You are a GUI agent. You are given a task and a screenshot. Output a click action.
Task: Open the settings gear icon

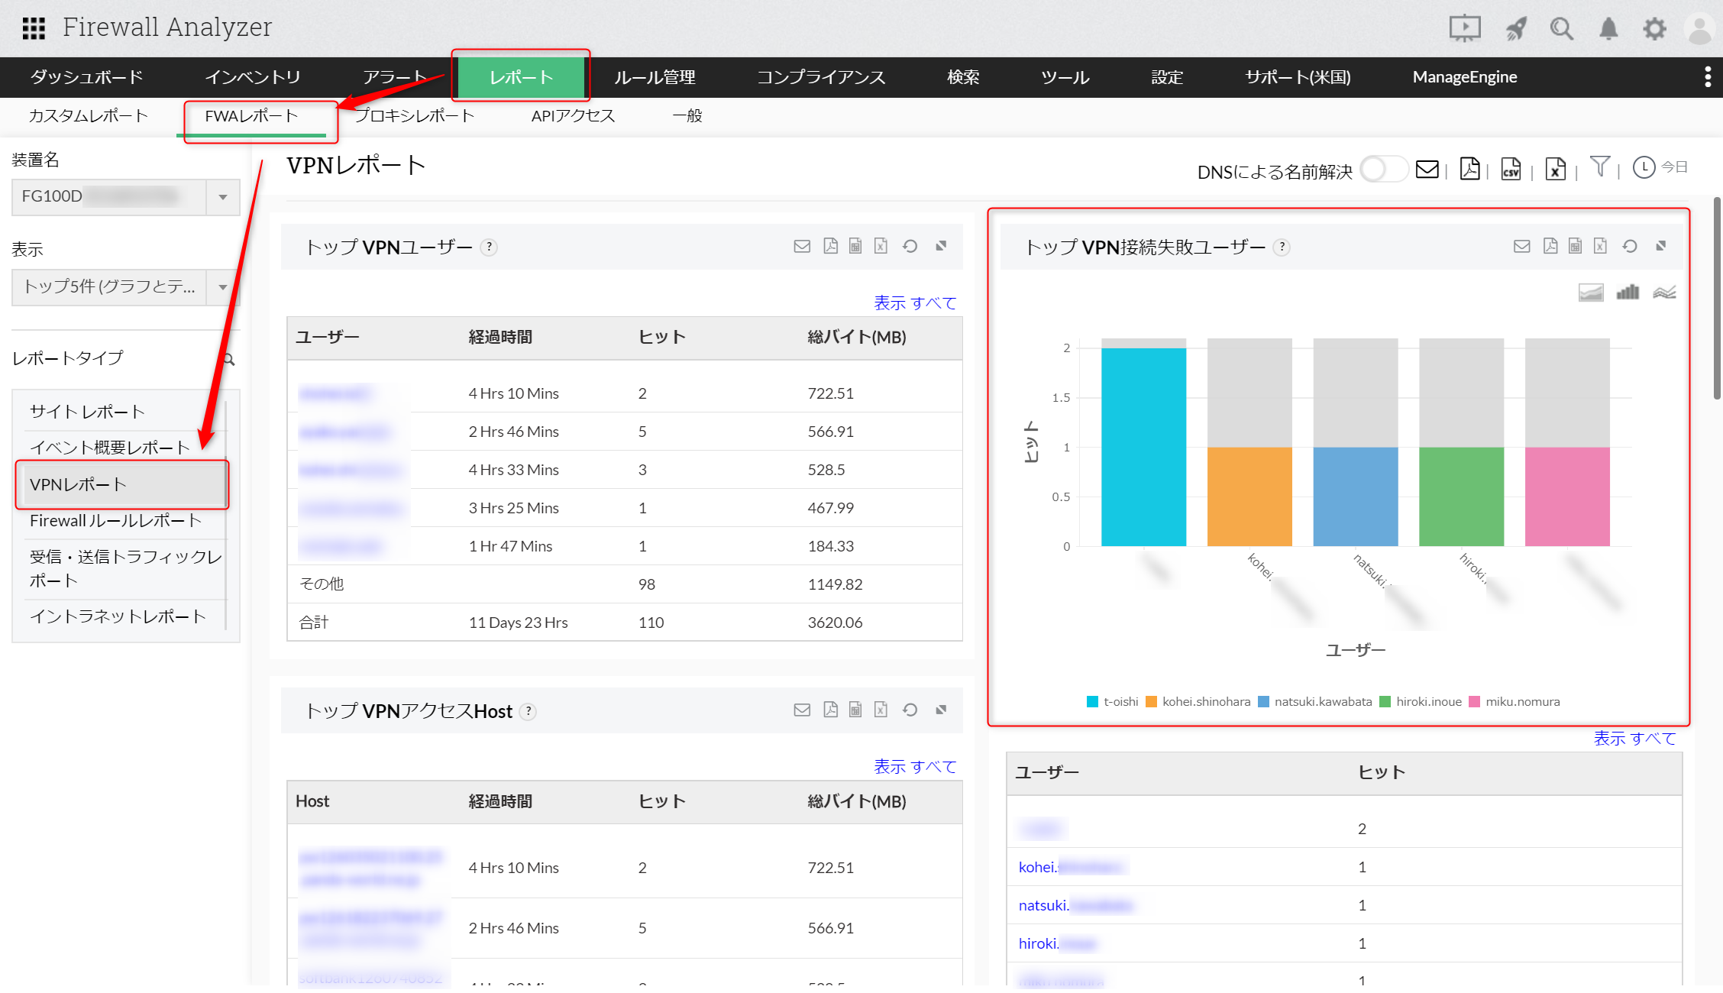(1654, 29)
